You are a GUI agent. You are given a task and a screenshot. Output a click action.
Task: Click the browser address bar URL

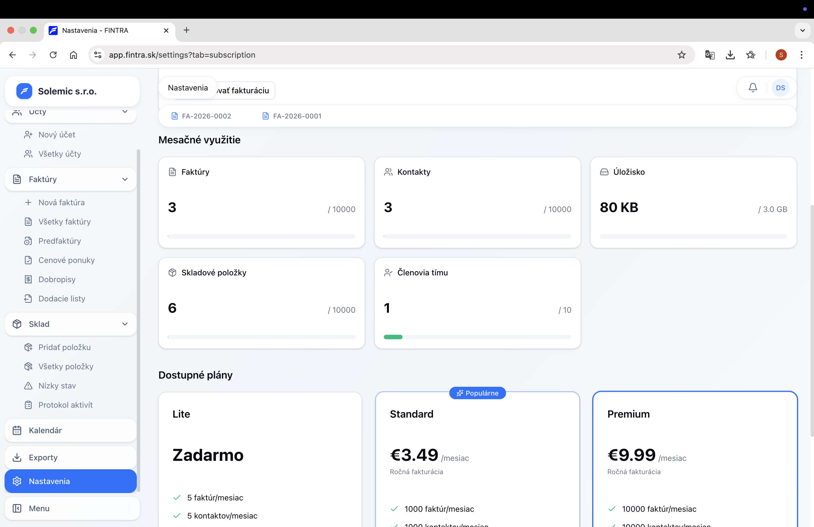182,55
